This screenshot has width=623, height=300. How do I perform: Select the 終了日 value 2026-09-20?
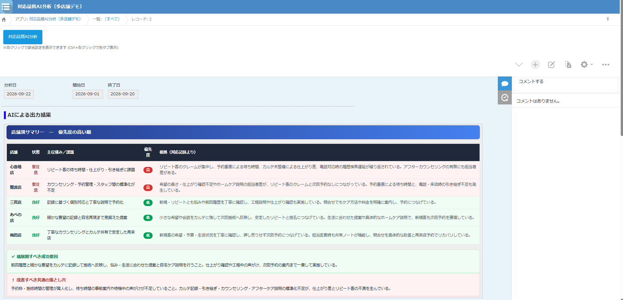pos(123,94)
